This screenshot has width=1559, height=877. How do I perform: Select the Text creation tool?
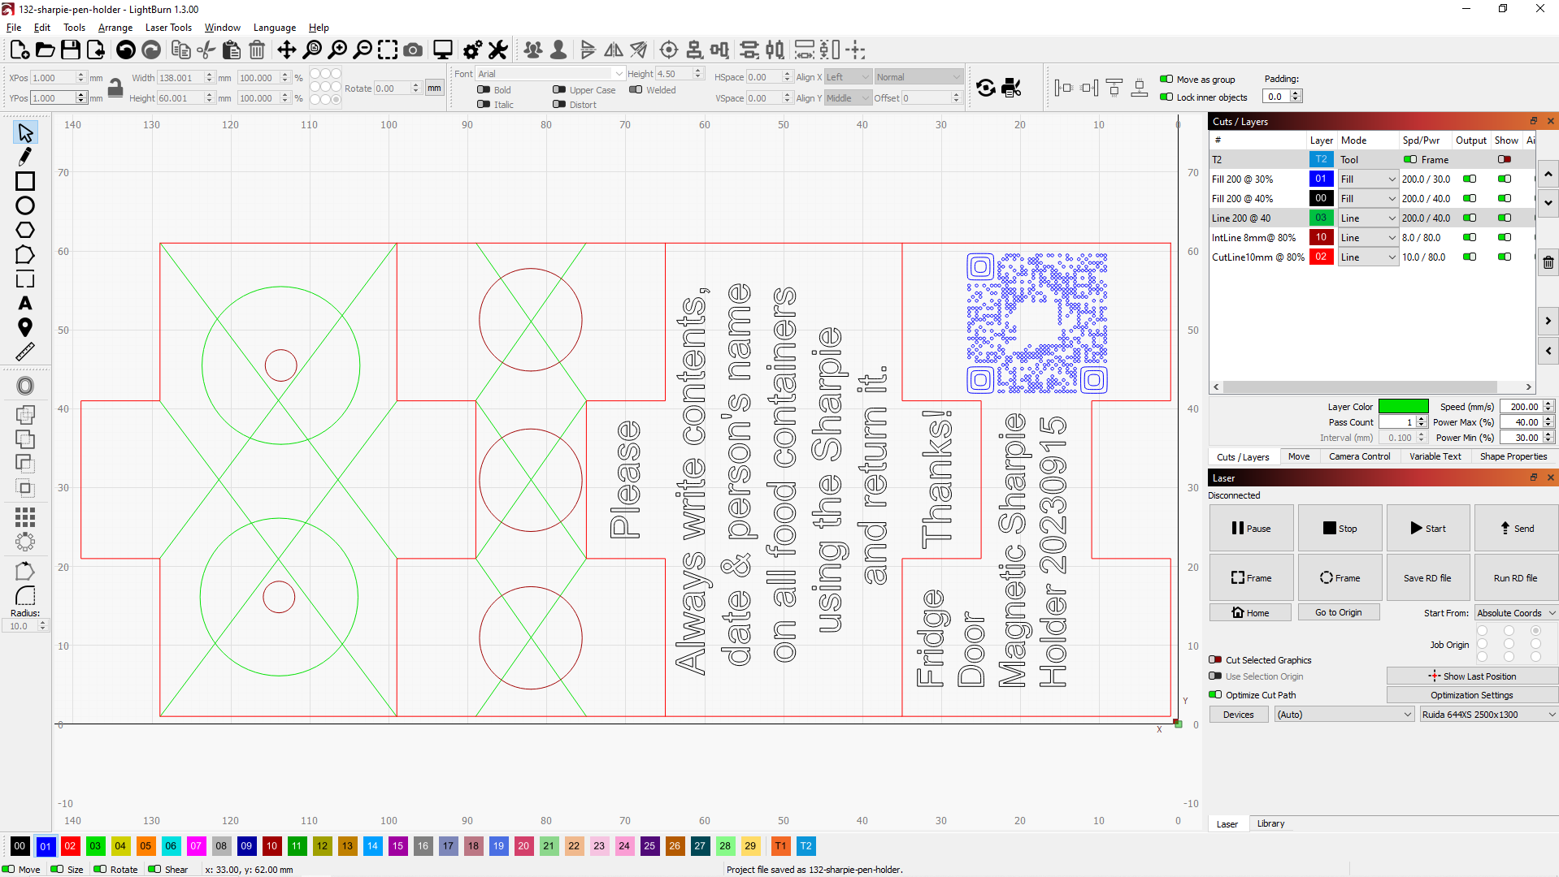pyautogui.click(x=24, y=304)
